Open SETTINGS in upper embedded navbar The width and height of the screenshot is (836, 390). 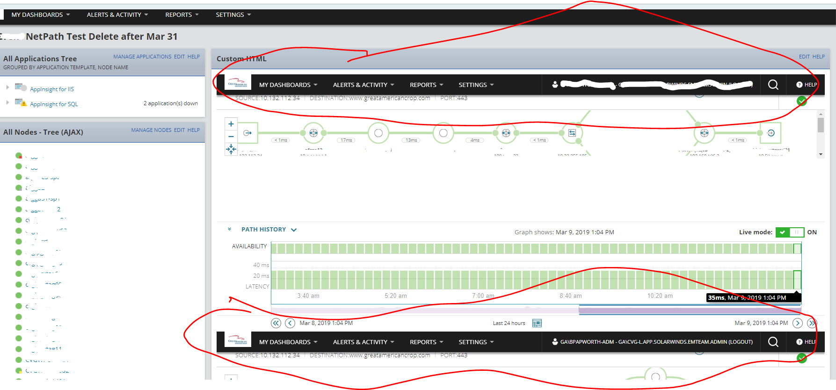(476, 85)
